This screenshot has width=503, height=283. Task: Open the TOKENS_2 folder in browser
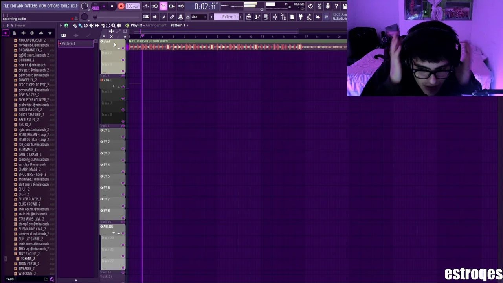tap(28, 259)
